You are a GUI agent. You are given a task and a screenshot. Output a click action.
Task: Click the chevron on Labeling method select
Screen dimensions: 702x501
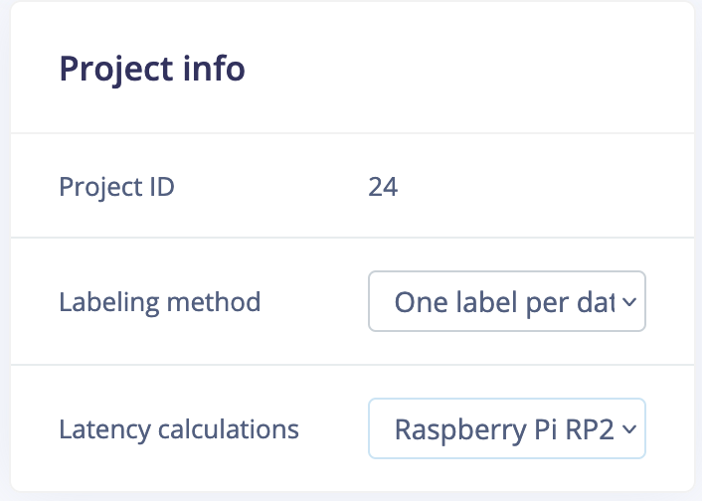tap(628, 302)
